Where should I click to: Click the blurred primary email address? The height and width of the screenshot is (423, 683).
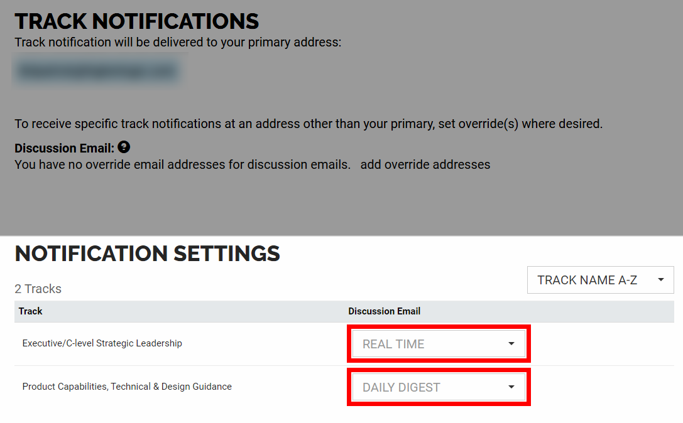[x=99, y=70]
